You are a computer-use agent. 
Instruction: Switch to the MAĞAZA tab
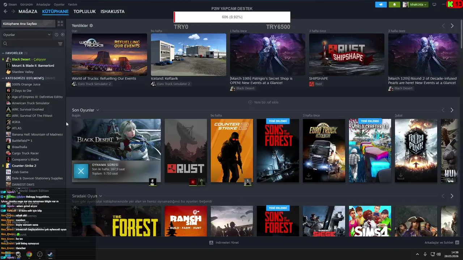pos(28,12)
